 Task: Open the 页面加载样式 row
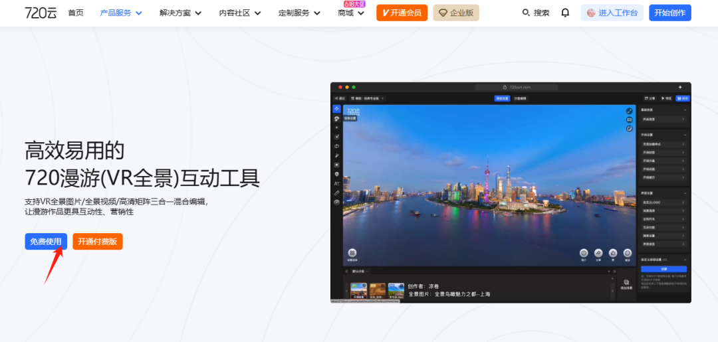click(664, 144)
